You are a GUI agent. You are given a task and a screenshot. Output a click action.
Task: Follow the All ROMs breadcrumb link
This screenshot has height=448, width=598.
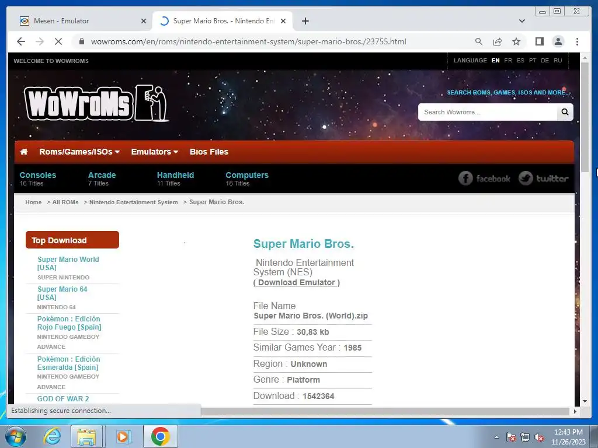[65, 202]
